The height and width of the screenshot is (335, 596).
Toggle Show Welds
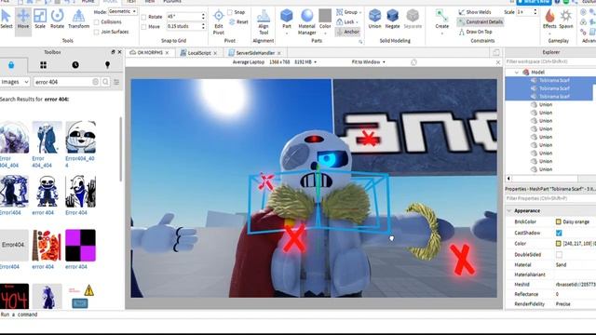click(474, 12)
